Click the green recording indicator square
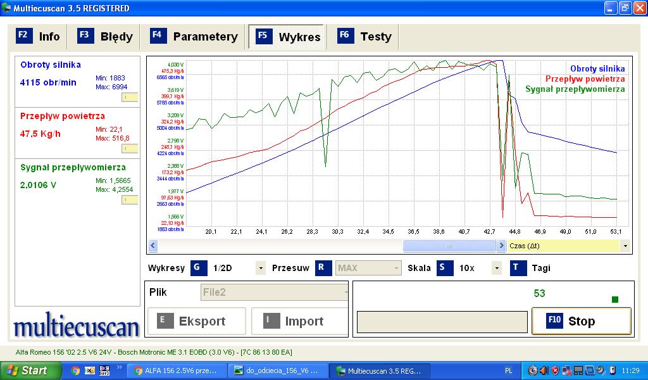 click(x=615, y=300)
